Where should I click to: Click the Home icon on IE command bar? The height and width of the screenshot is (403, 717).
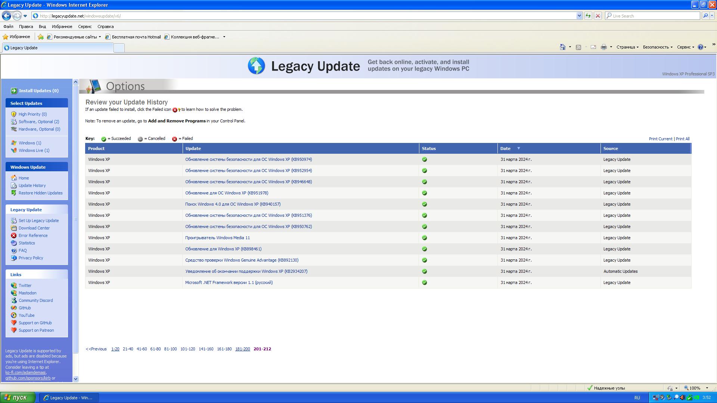click(562, 47)
